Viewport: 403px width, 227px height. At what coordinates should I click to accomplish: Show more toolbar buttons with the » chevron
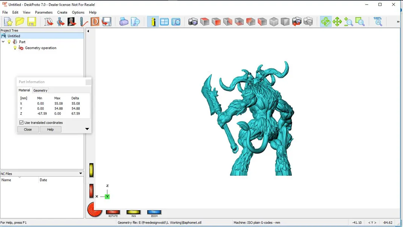pos(398,22)
